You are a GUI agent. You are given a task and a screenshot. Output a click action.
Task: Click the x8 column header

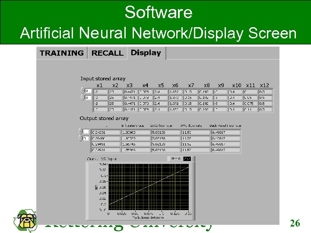click(x=207, y=85)
